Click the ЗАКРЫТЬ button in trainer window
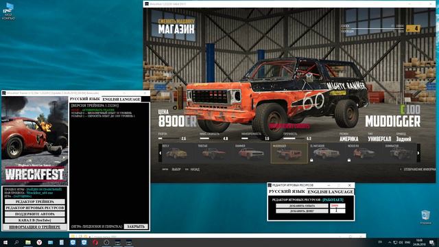The image size is (439, 247). 136,226
